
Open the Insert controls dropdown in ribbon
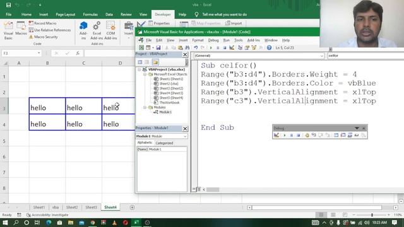(128, 30)
